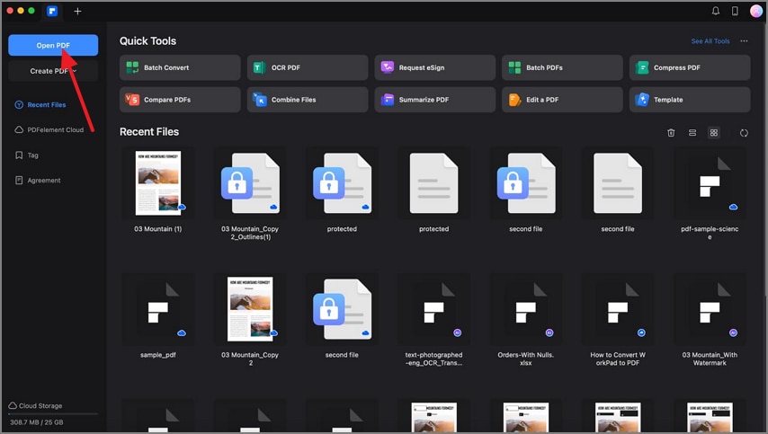
Task: Open notifications bell icon
Action: [716, 11]
